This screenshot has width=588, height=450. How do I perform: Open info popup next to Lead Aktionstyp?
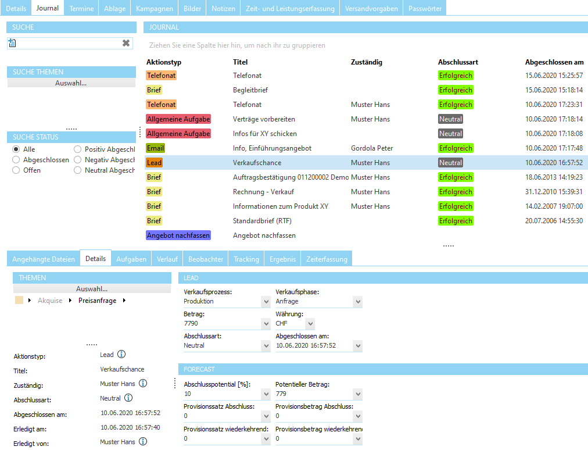(122, 353)
